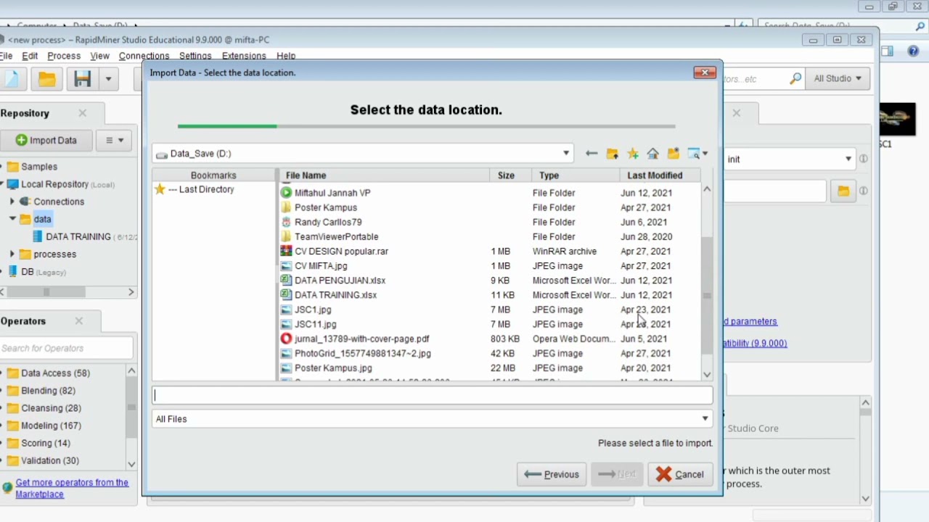The height and width of the screenshot is (522, 929).
Task: Add current folder to bookmarks star icon
Action: [633, 154]
